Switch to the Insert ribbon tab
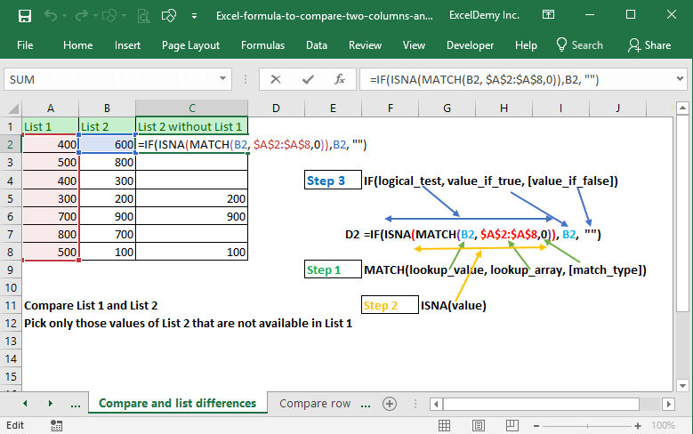The image size is (693, 434). pos(127,45)
